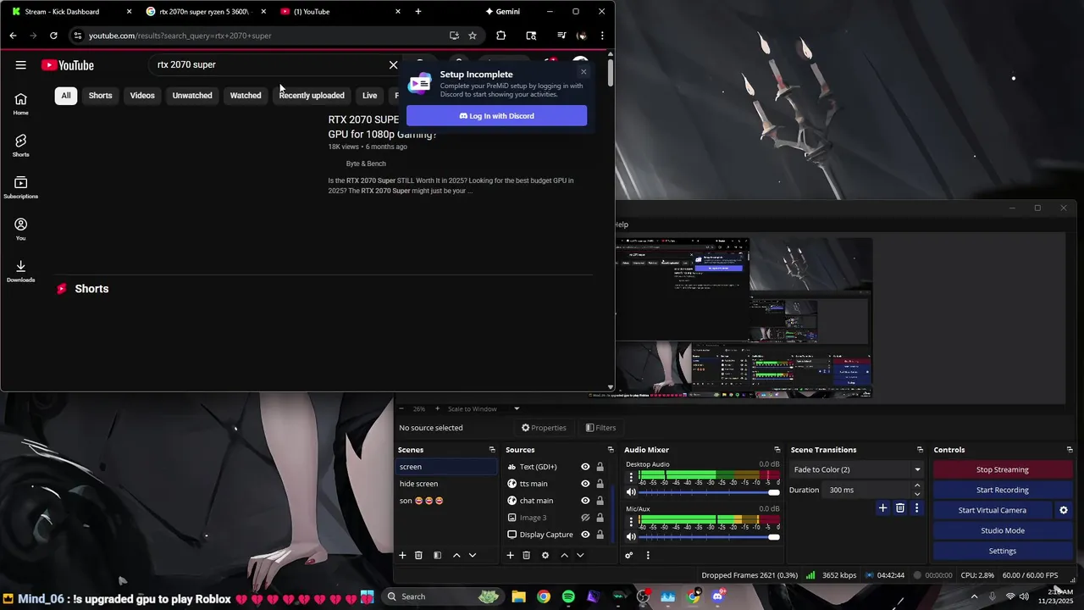Screen dimensions: 1084x610
Task: Adjust Mic/Aux volume slider
Action: (x=710, y=536)
